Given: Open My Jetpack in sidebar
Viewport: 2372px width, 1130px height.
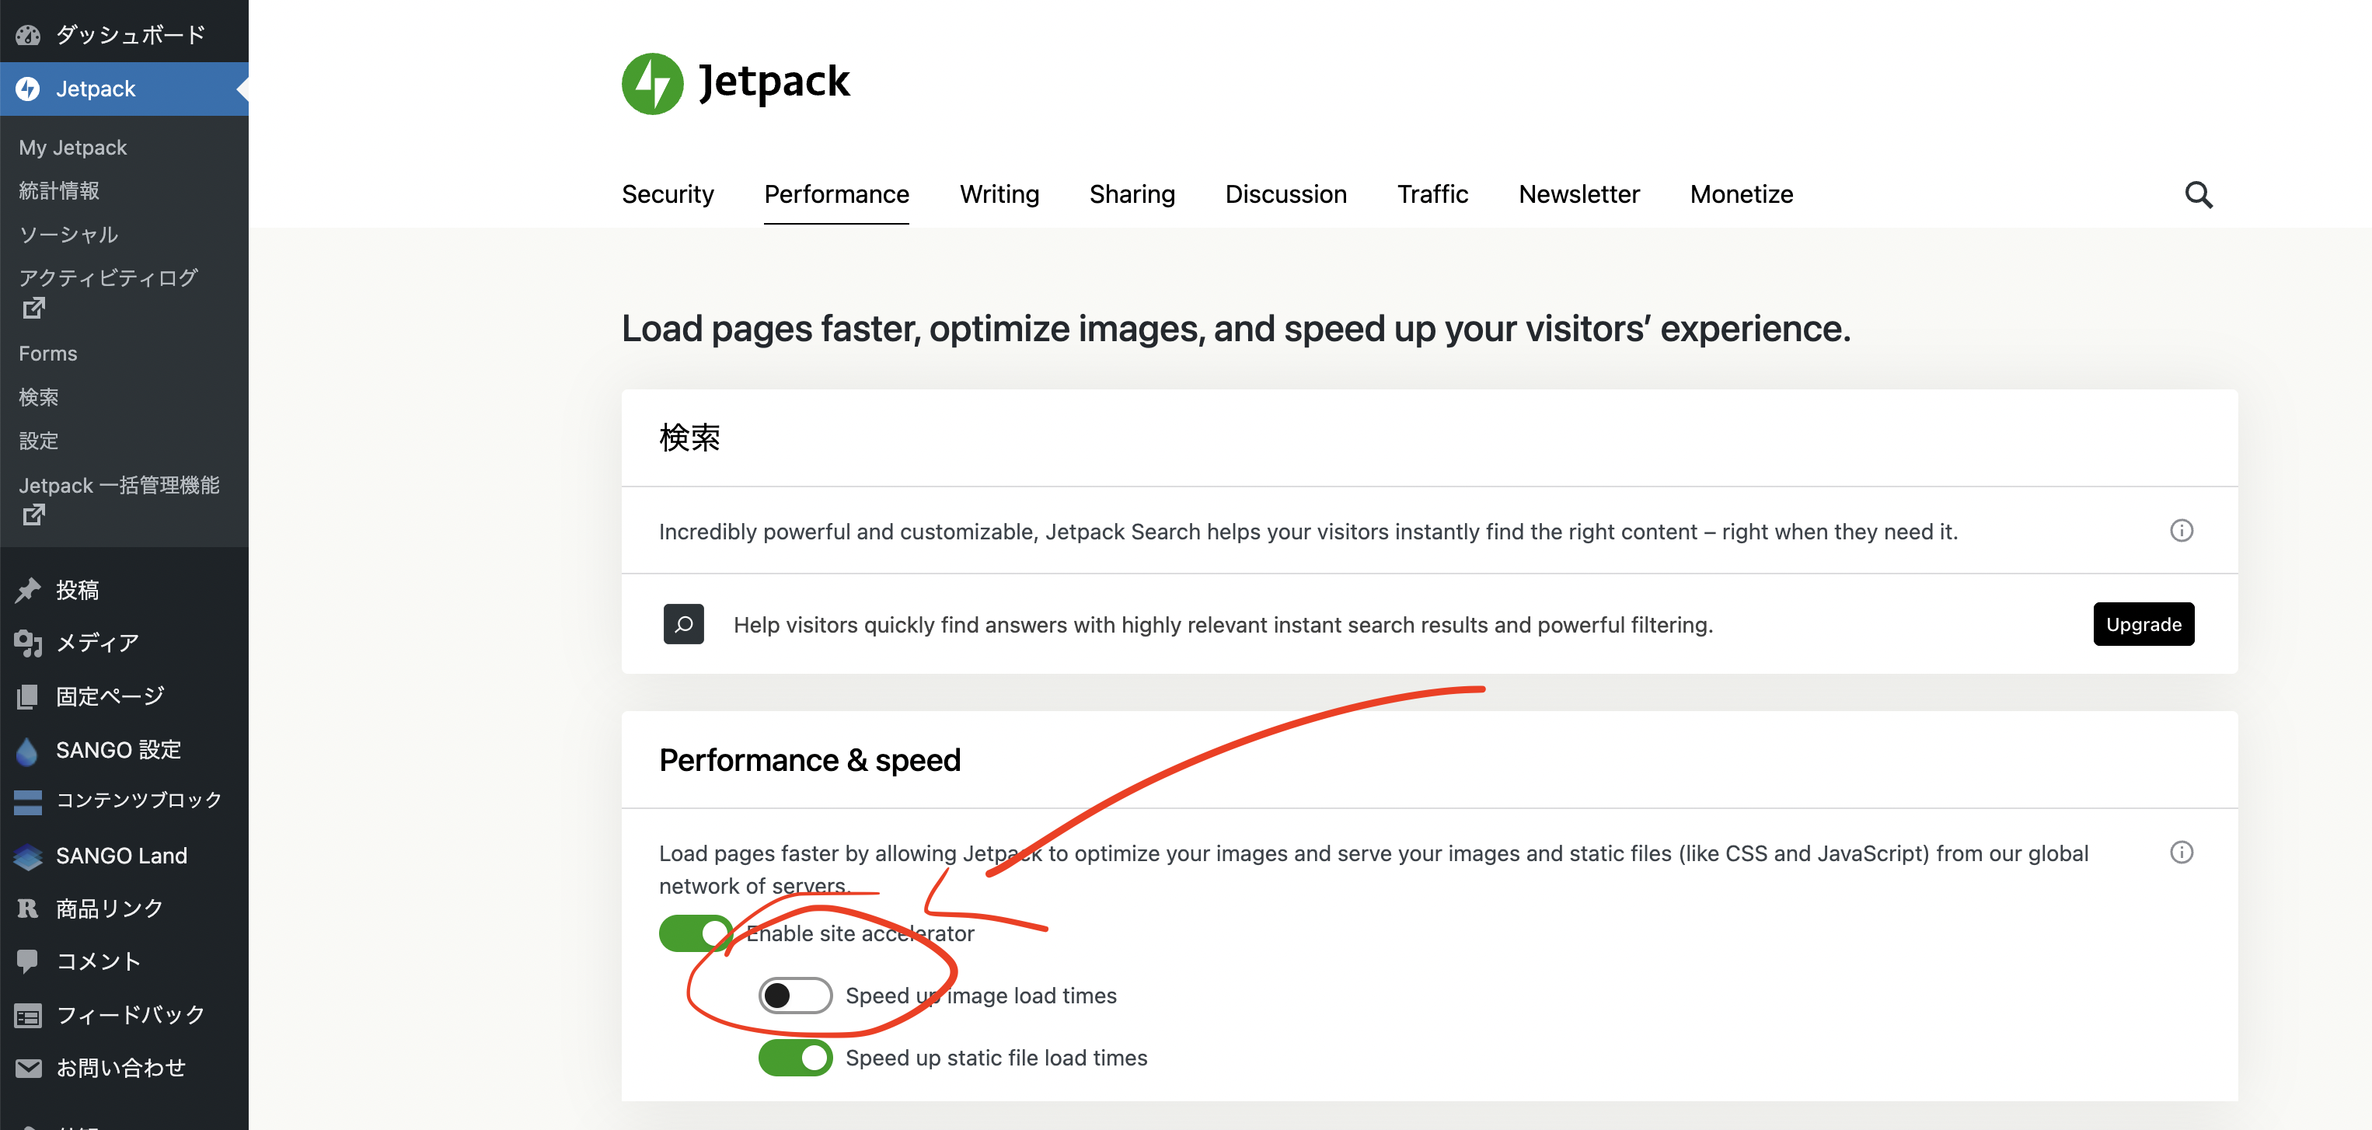Looking at the screenshot, I should [73, 148].
